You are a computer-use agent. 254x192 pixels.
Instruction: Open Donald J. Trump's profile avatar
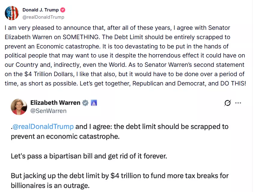[12, 13]
